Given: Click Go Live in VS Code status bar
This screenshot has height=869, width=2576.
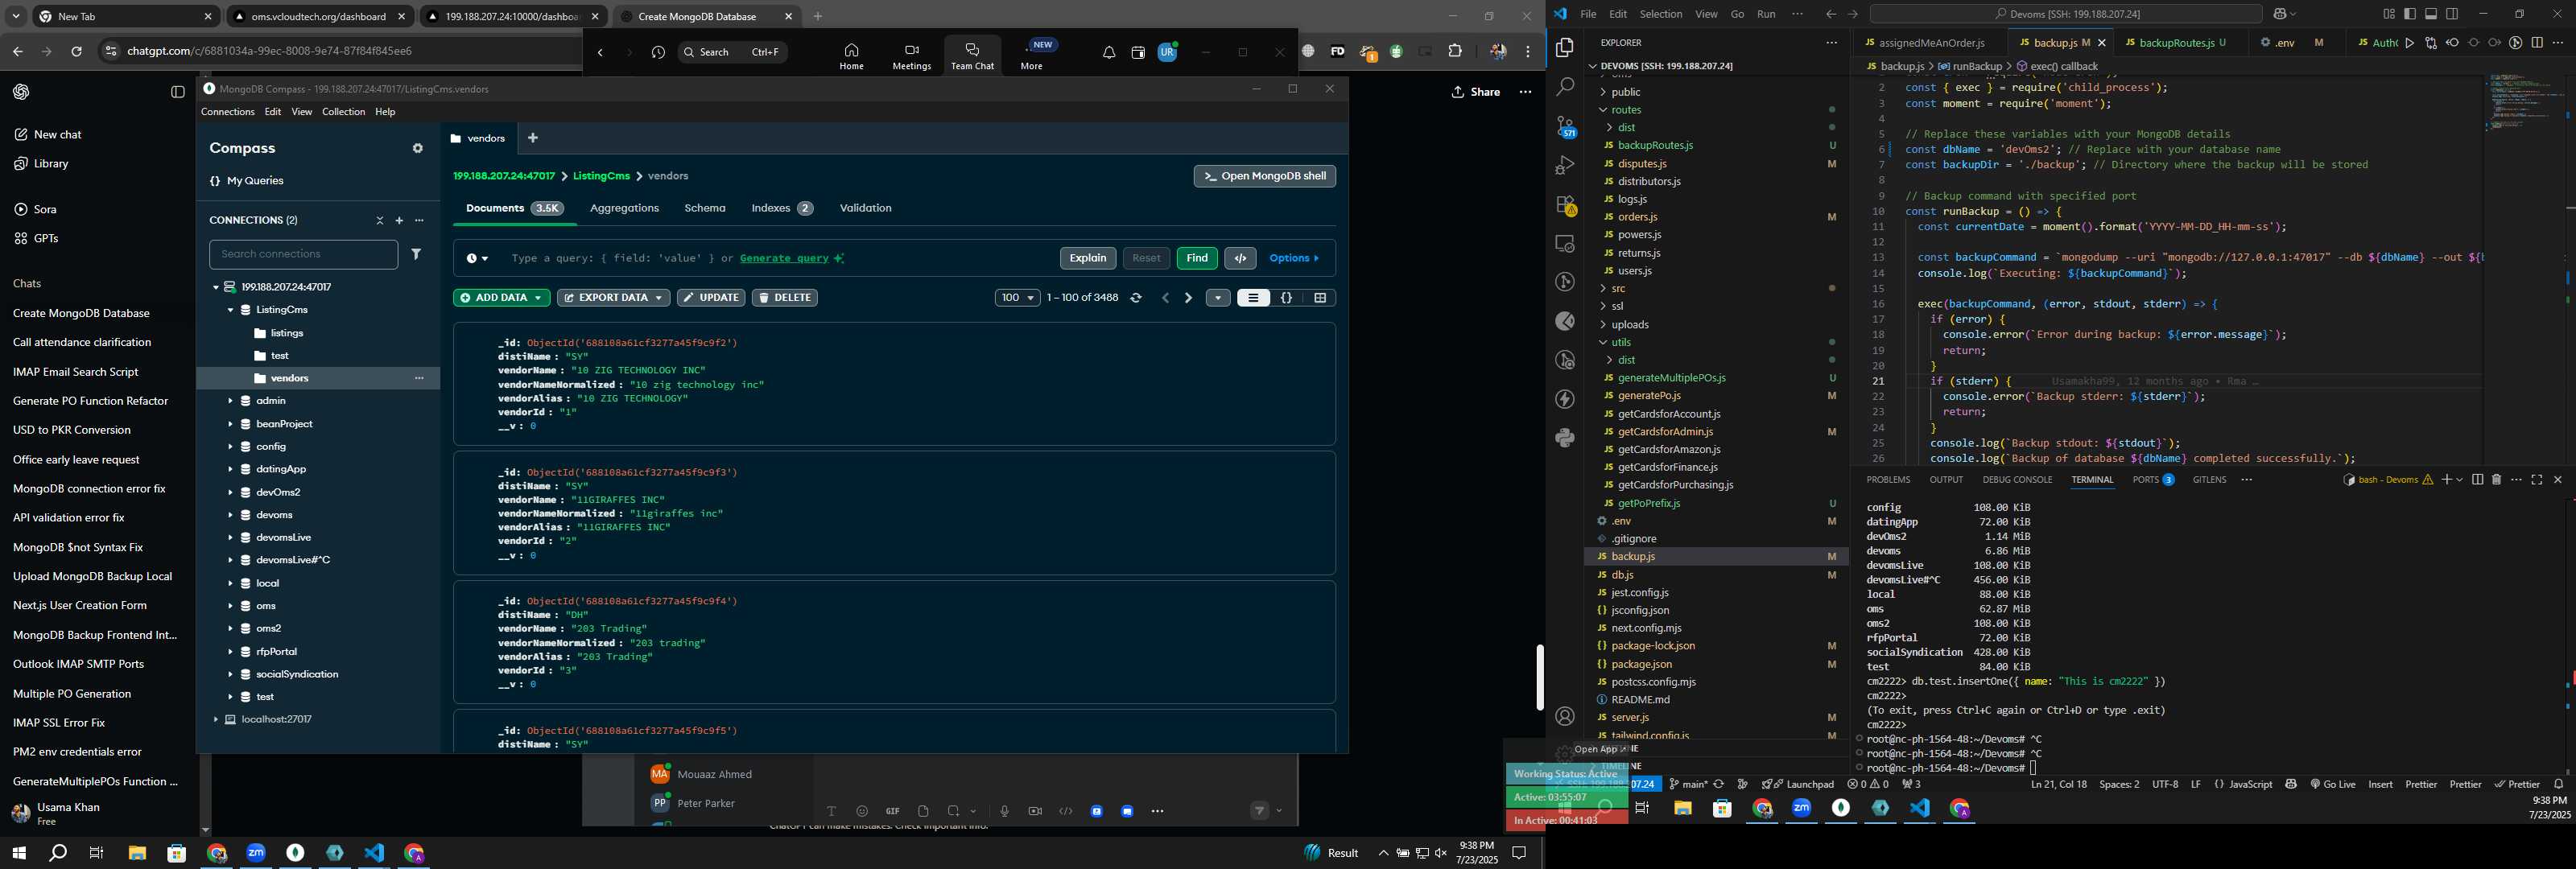Looking at the screenshot, I should [2332, 784].
